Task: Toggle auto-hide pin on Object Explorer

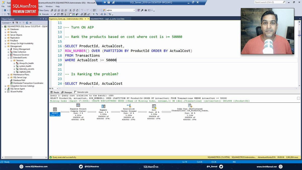Action: 43,19
